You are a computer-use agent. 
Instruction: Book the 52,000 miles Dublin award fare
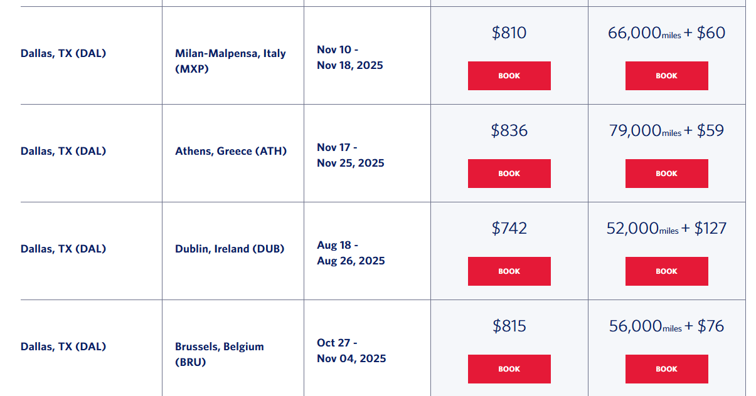(666, 271)
